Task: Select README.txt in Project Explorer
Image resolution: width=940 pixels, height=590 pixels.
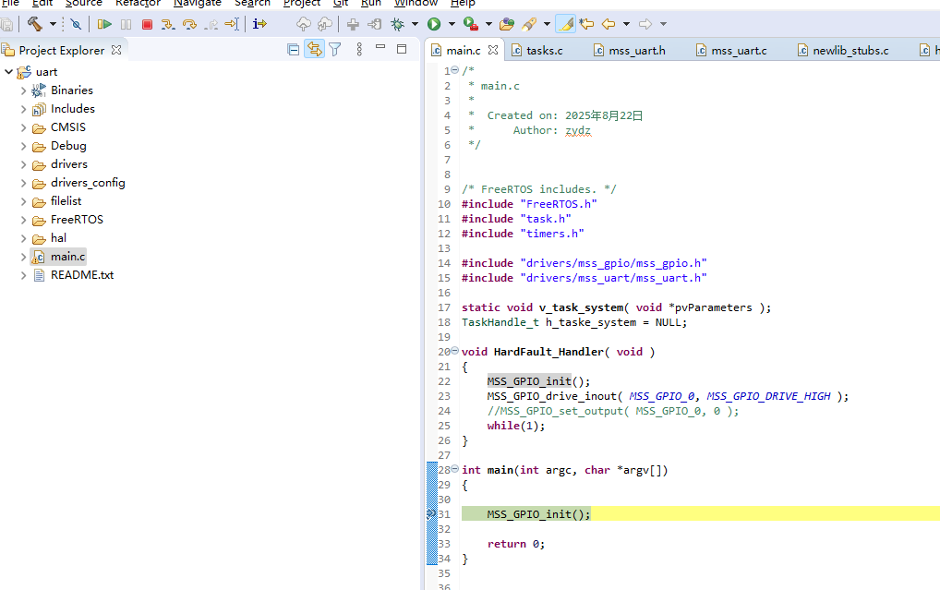Action: tap(82, 275)
